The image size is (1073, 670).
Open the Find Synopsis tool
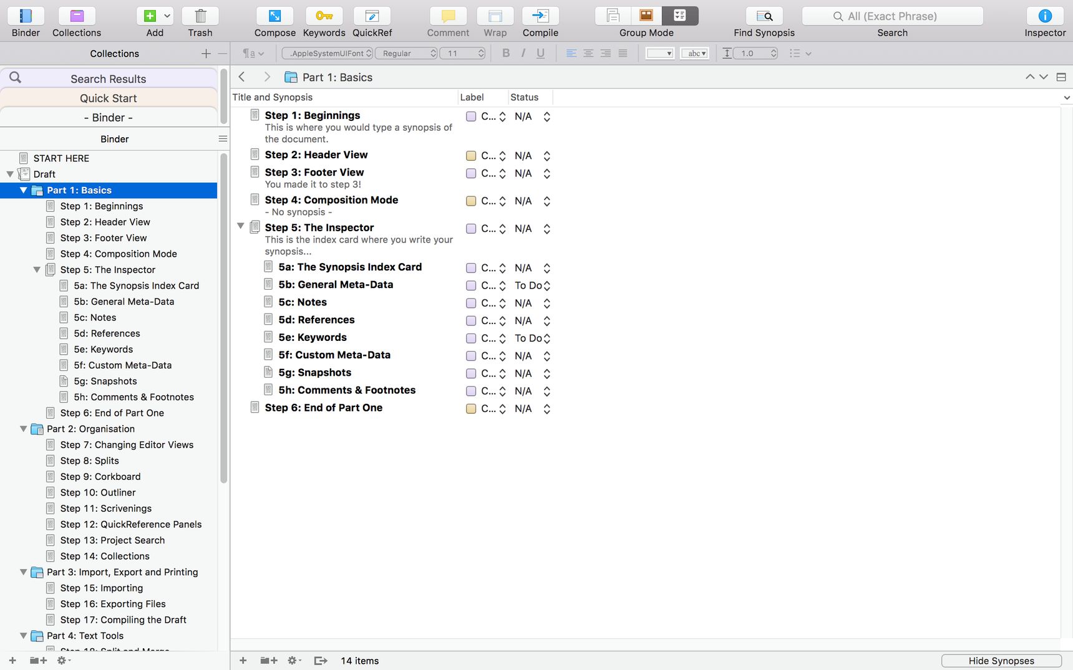point(764,16)
